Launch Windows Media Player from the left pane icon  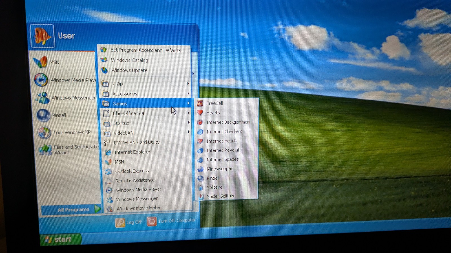[41, 80]
